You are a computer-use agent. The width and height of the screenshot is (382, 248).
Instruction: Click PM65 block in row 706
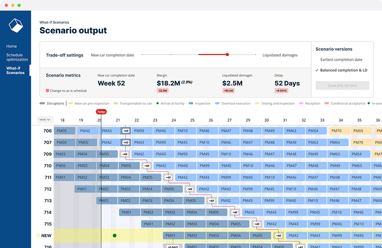[361, 130]
